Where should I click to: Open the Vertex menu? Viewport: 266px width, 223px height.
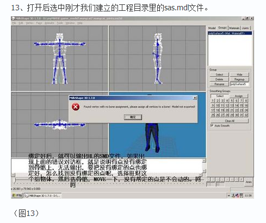[x=29, y=23]
